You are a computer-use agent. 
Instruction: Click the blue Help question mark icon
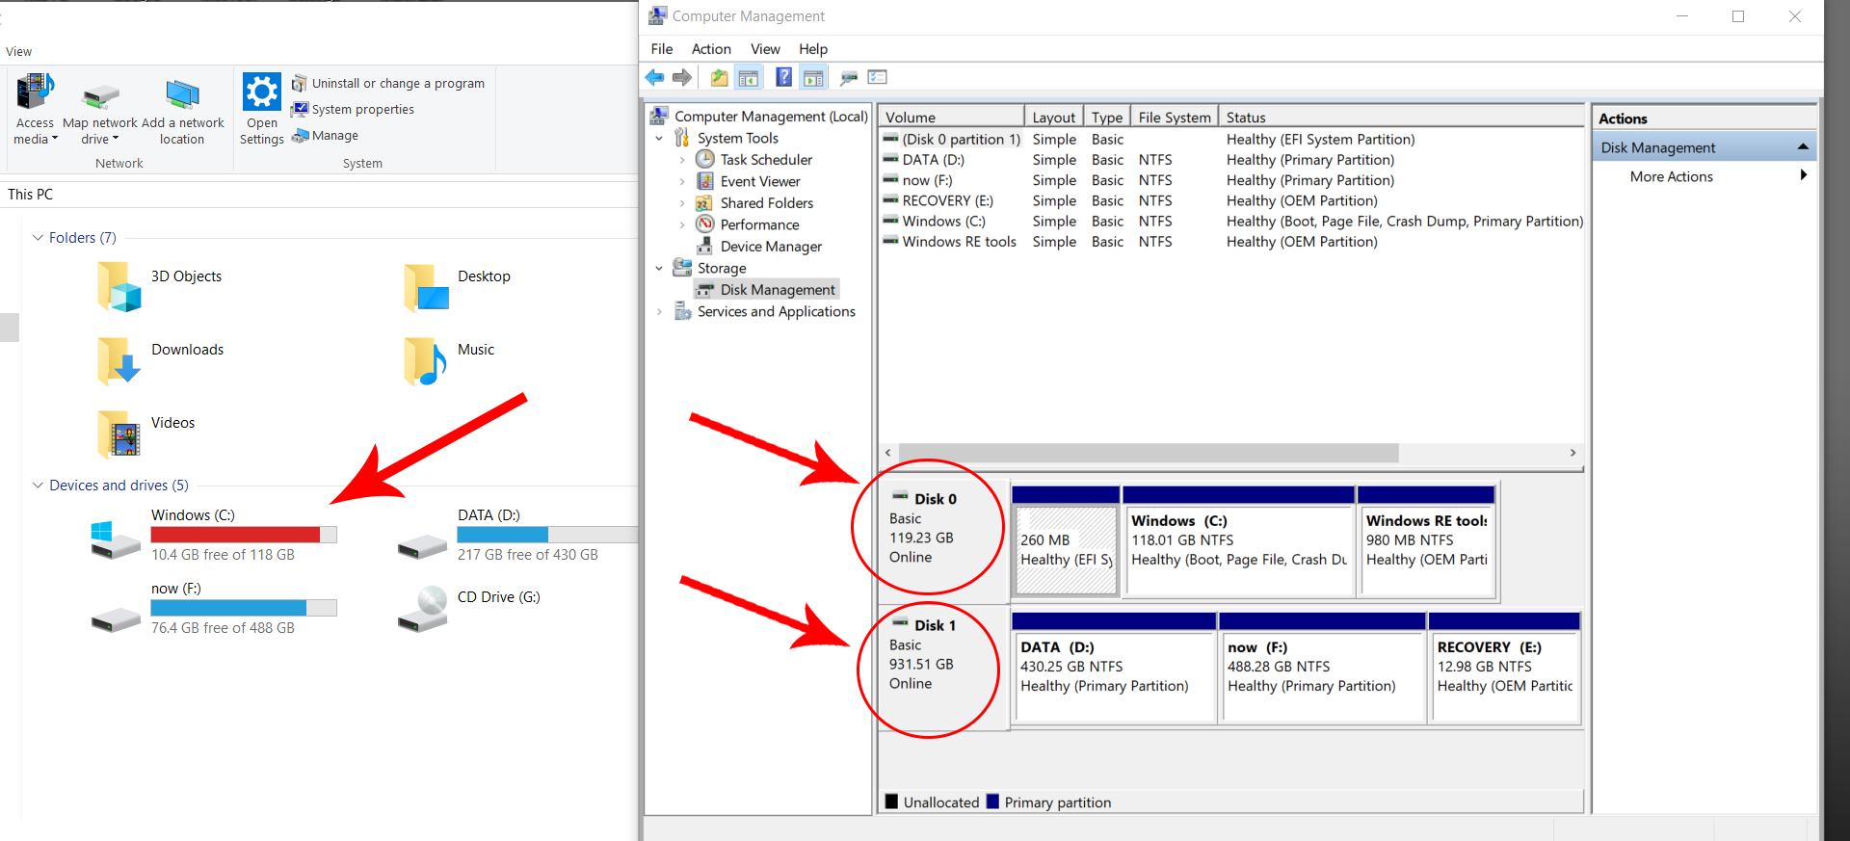784,77
